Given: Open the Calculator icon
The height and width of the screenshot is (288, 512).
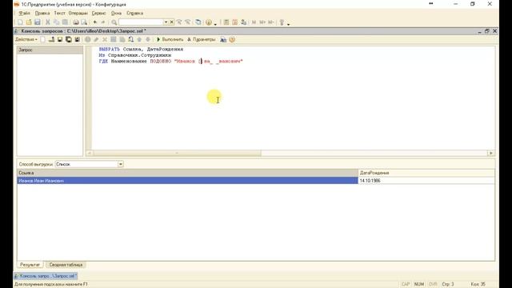Looking at the screenshot, I should [226, 22].
